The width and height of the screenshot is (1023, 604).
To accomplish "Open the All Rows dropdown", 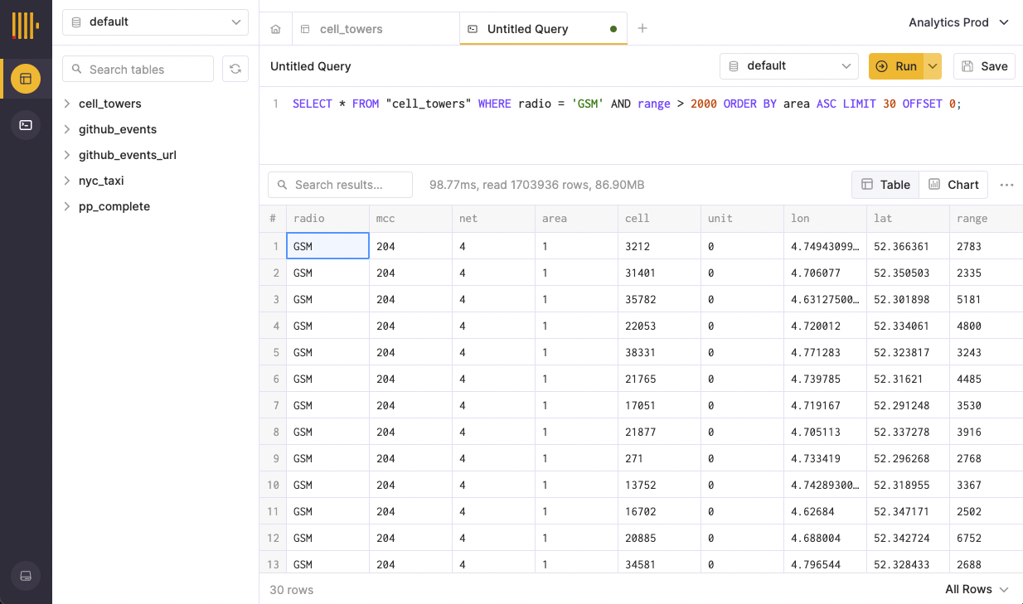I will pos(977,589).
